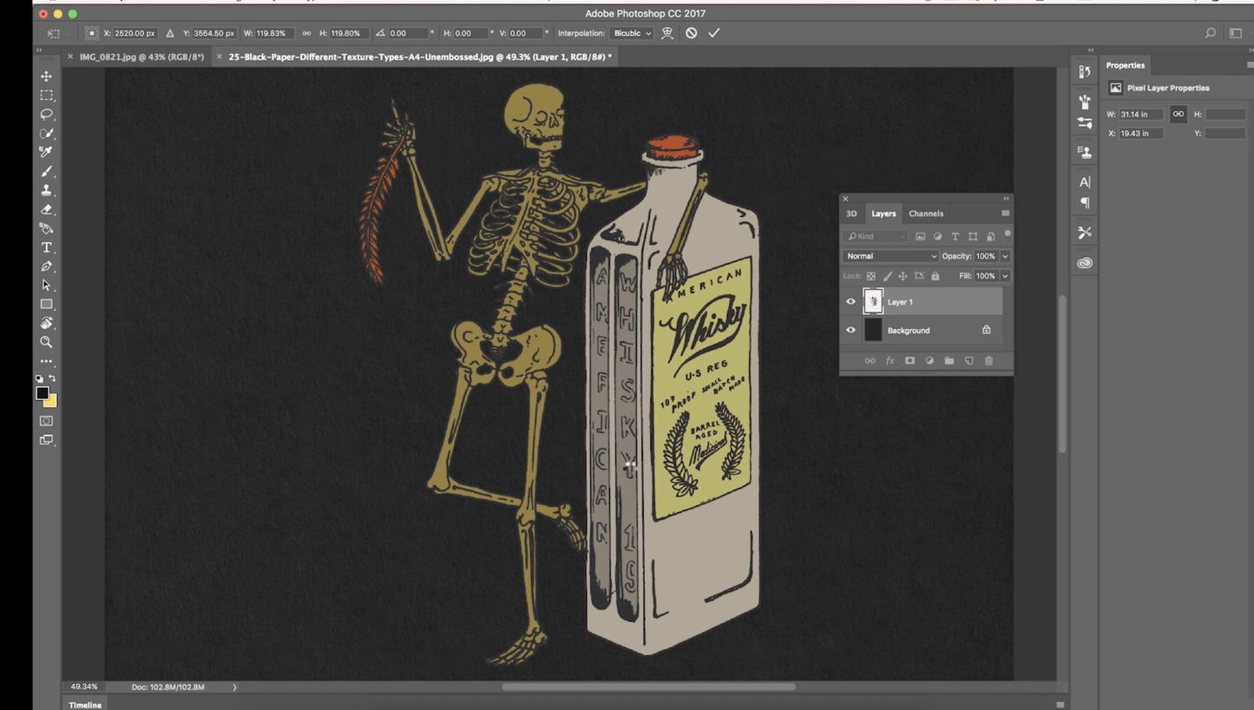1254x710 pixels.
Task: Switch to the IMG_0821.jpg document tab
Action: point(141,56)
